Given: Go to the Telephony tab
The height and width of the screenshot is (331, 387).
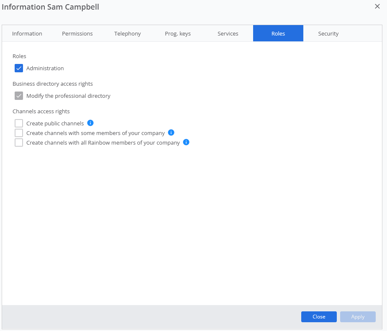Looking at the screenshot, I should (127, 33).
